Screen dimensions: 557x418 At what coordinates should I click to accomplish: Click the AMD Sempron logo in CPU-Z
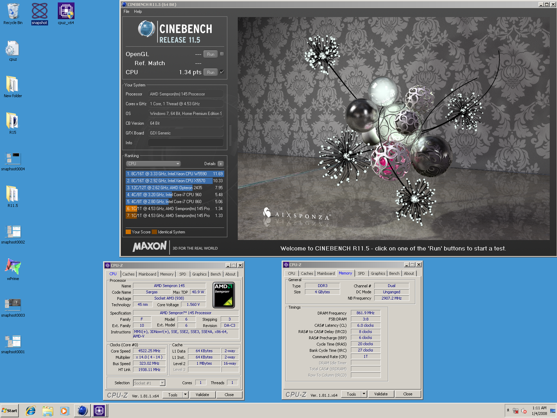[223, 295]
